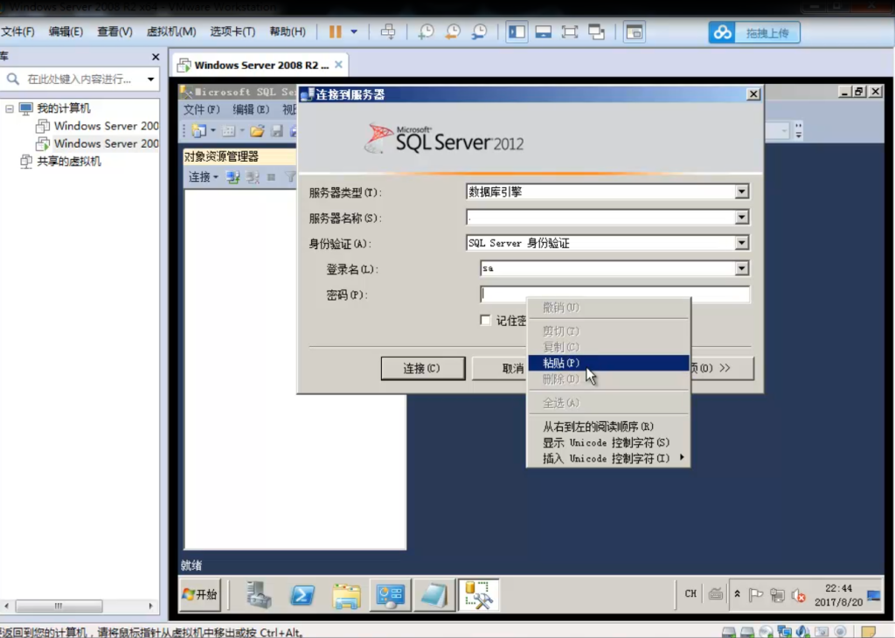Click the Start 开始 button

200,594
